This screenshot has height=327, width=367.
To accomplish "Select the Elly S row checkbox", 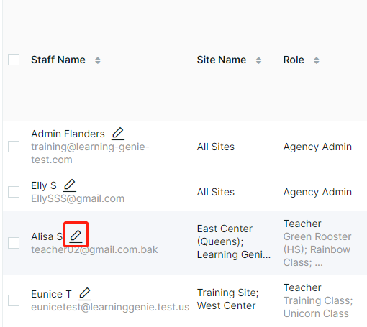I will (14, 192).
